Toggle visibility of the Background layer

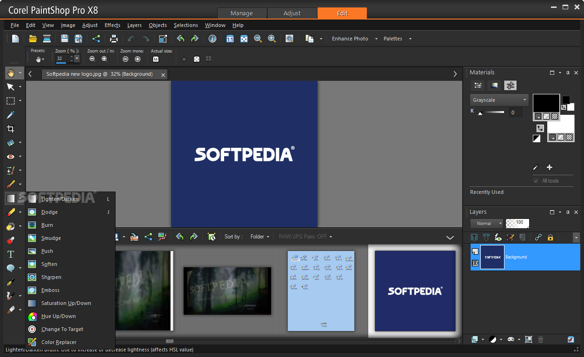[475, 263]
